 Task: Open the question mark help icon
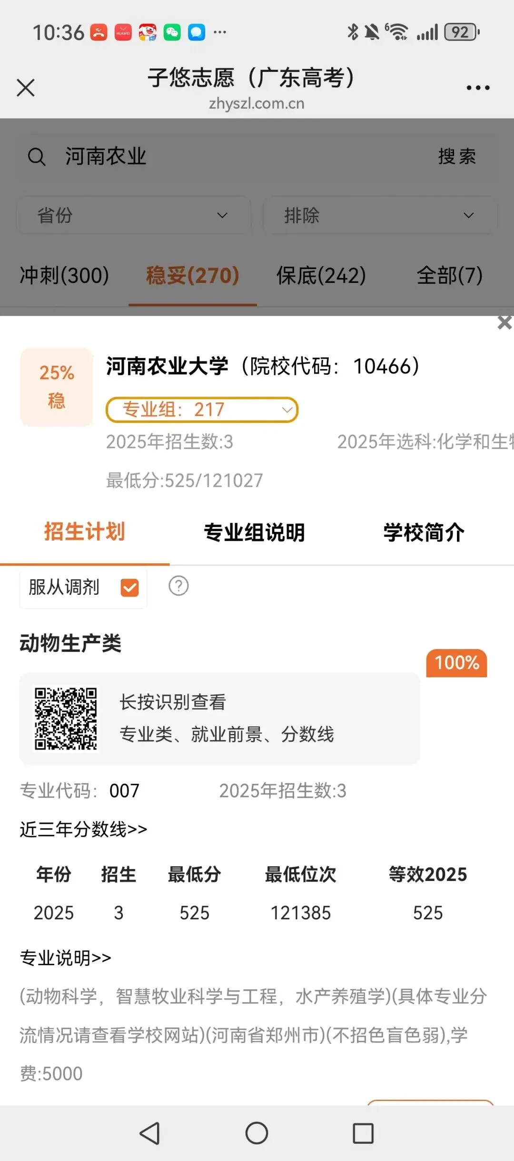178,586
